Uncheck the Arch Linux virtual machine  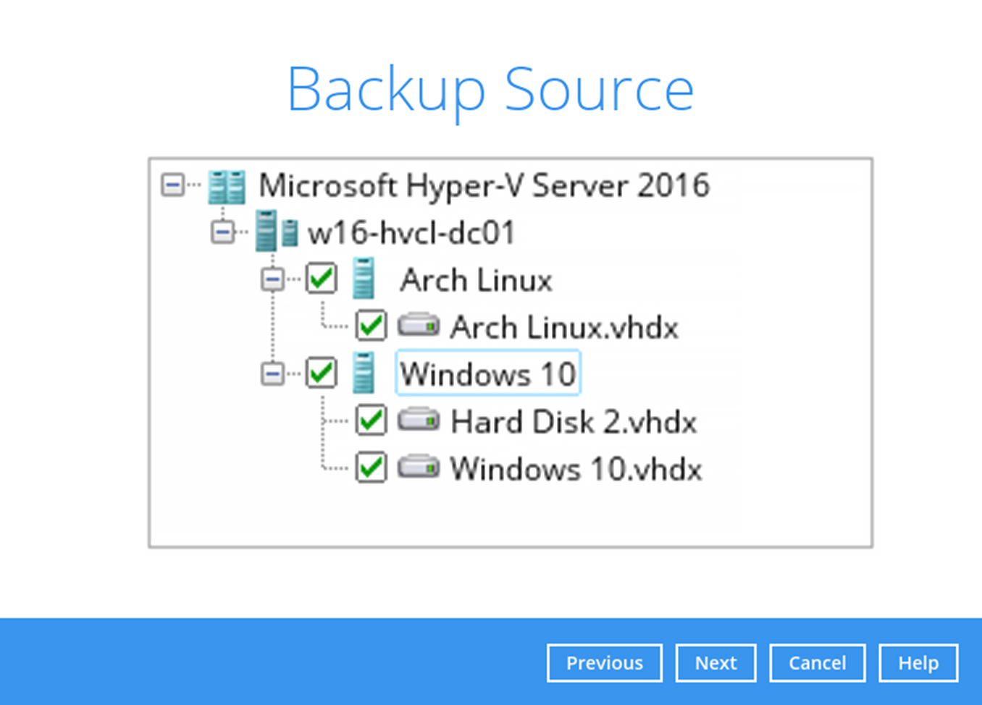coord(322,279)
